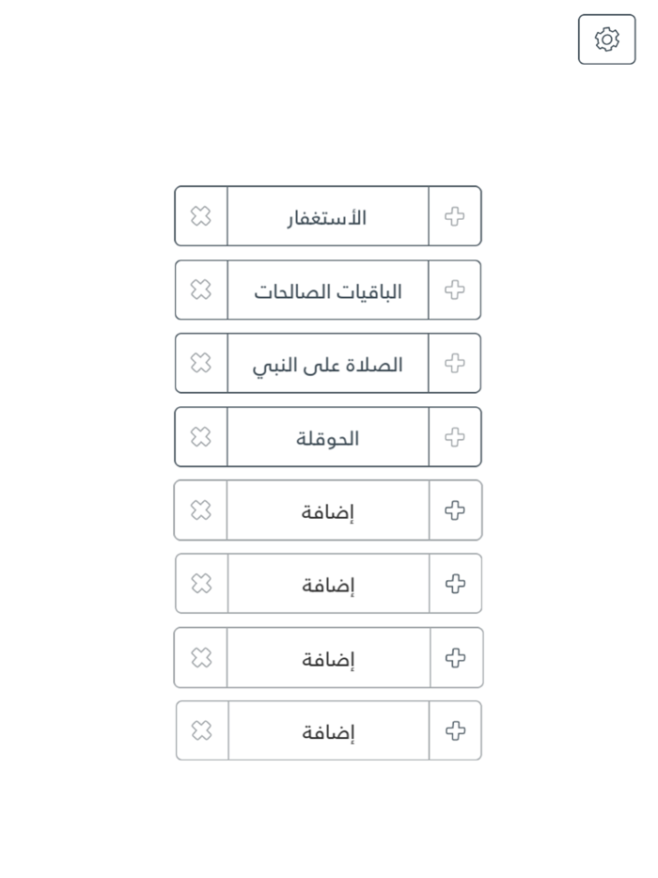The width and height of the screenshot is (658, 878).
Task: Click the plus icon on الباقيات الصالحات row
Action: click(x=455, y=290)
